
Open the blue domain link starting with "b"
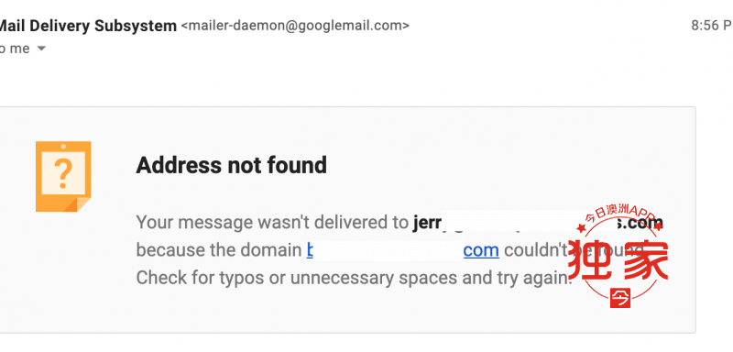(x=310, y=250)
